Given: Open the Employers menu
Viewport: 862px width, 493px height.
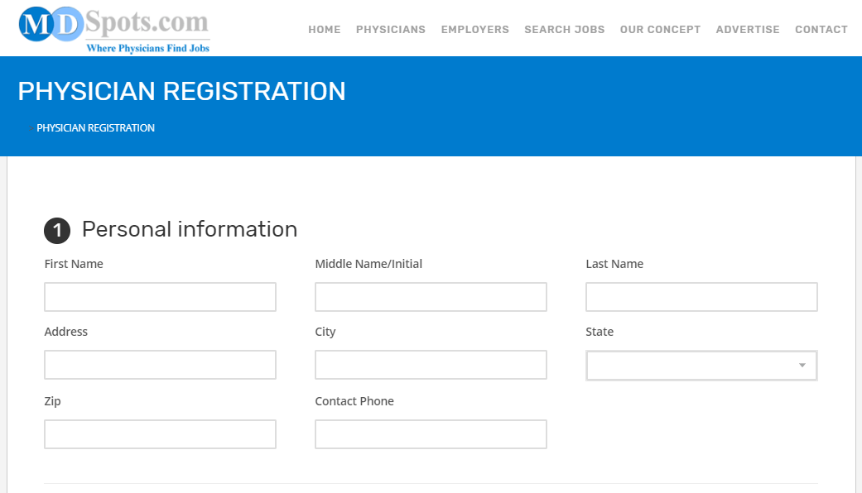Looking at the screenshot, I should coord(475,30).
